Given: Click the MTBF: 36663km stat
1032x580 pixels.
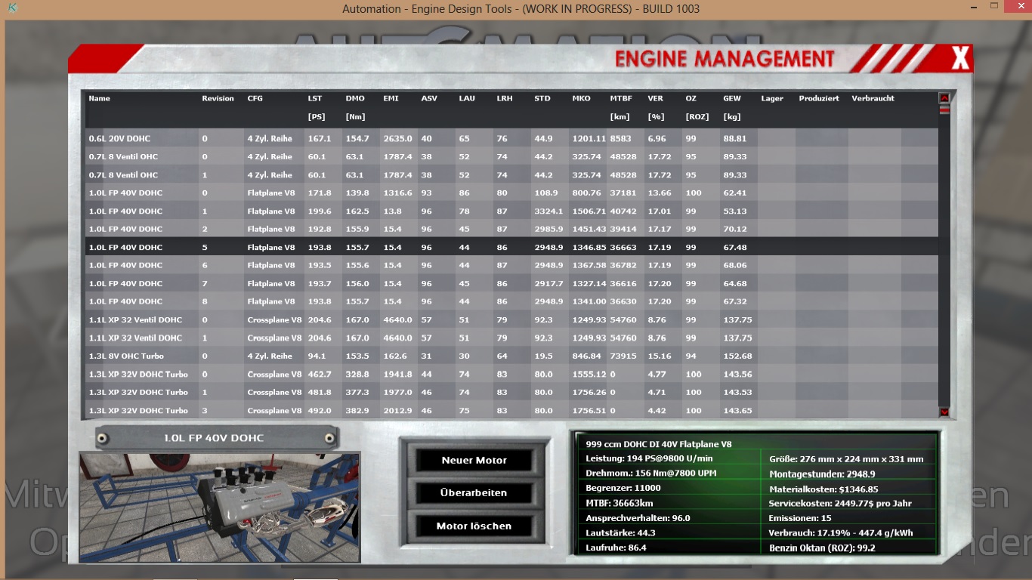Looking at the screenshot, I should (x=620, y=503).
